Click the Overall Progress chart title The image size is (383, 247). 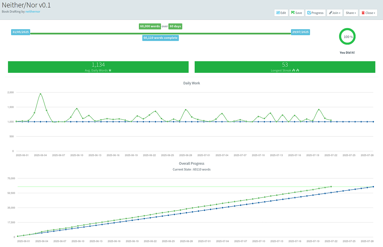point(191,163)
